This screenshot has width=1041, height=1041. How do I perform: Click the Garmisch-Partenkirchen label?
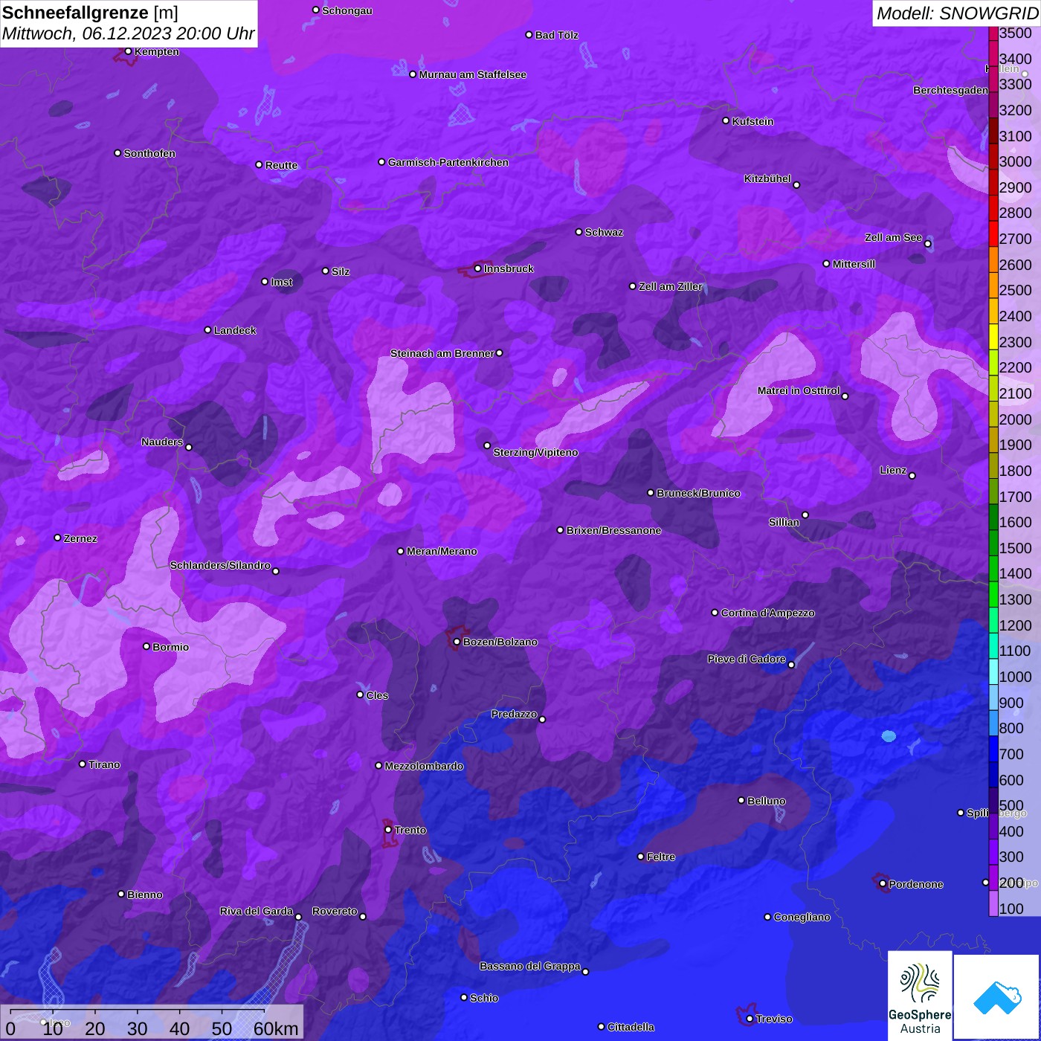(x=448, y=162)
